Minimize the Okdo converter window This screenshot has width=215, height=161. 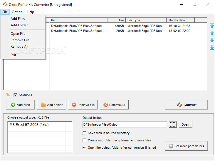181,4
